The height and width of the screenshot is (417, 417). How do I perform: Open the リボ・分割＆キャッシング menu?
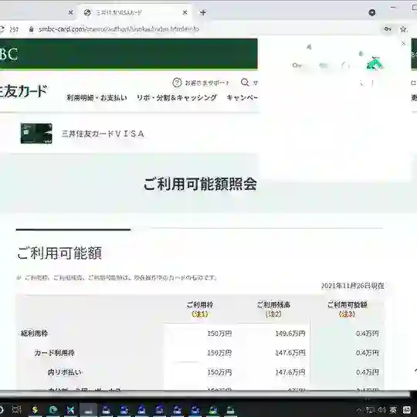coord(177,97)
